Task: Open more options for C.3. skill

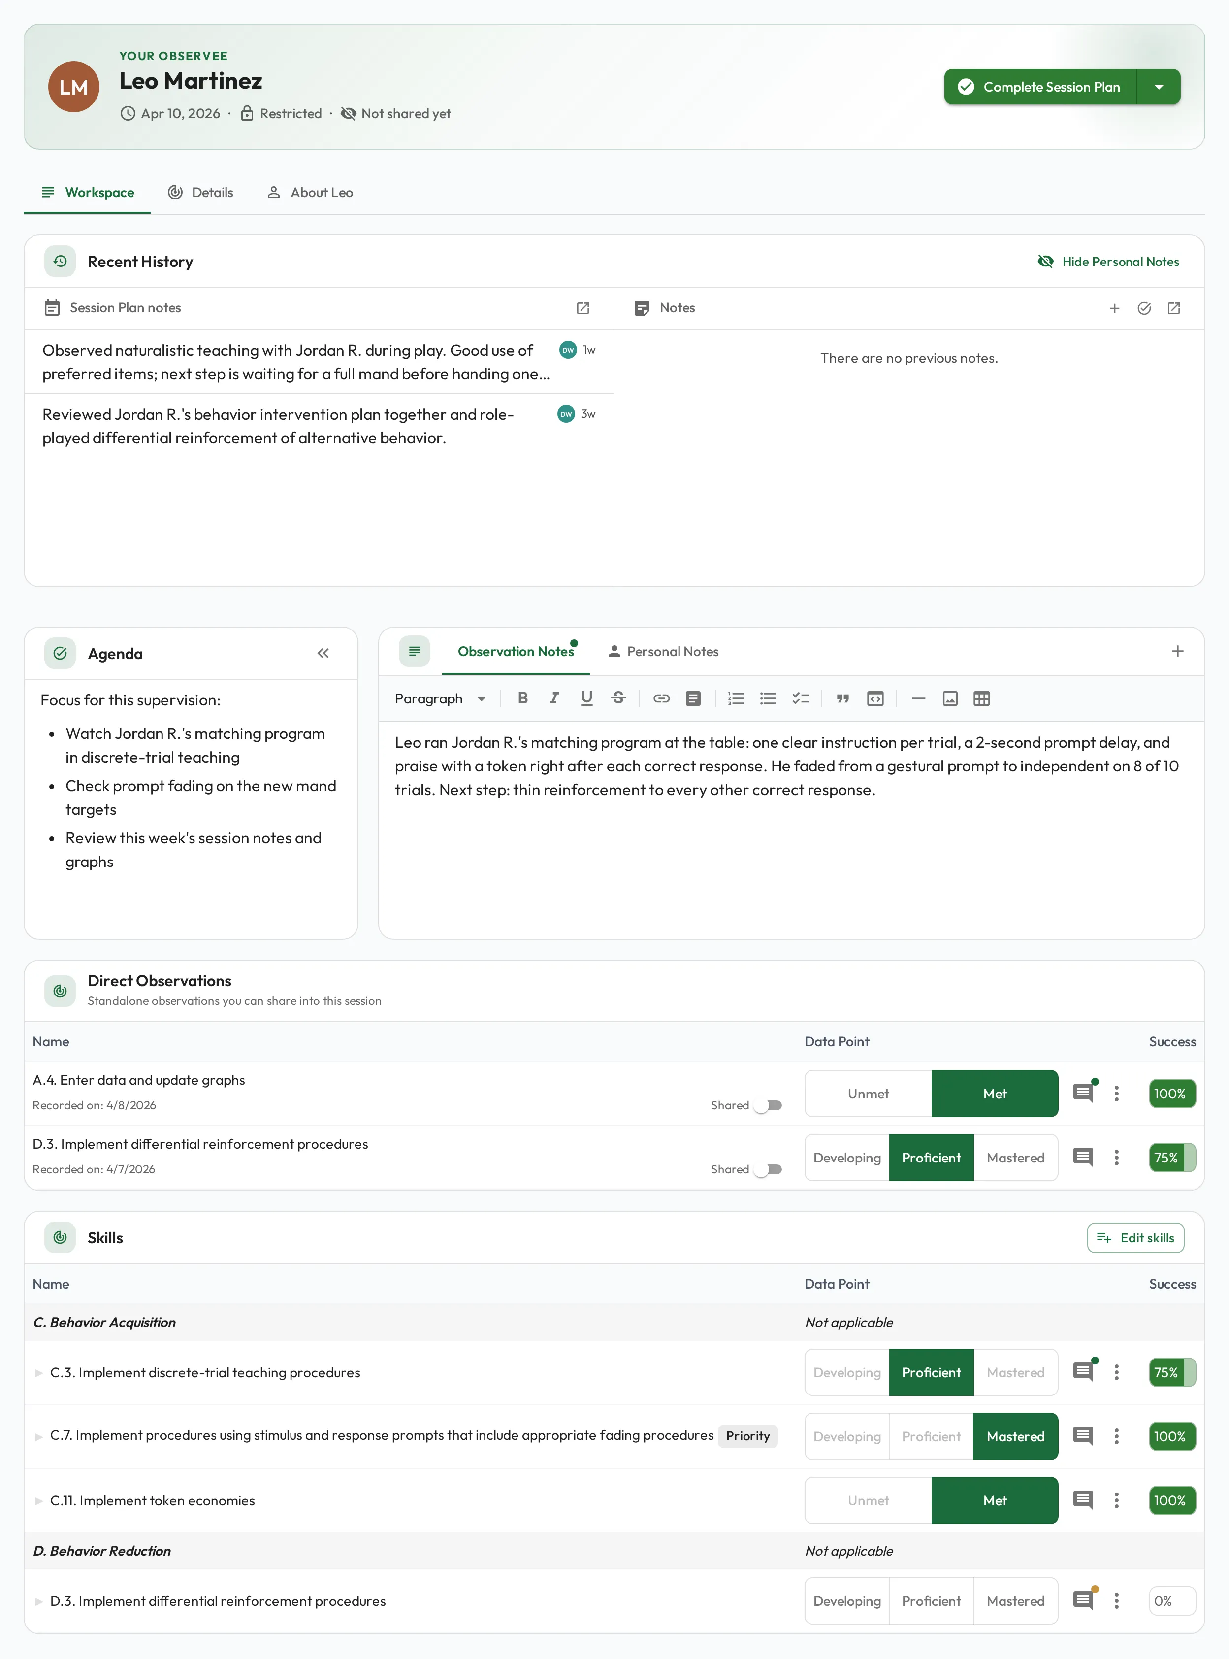Action: pyautogui.click(x=1116, y=1372)
